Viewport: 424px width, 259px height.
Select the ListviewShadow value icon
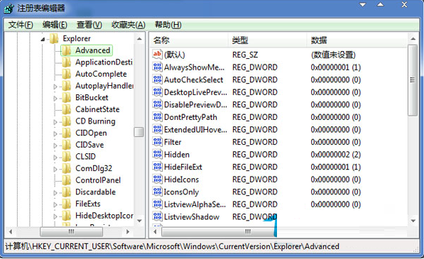[157, 216]
